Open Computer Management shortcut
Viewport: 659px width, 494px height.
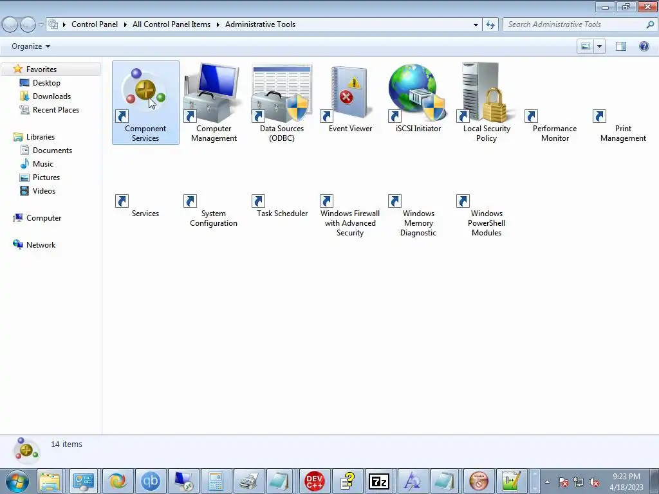[x=214, y=102]
